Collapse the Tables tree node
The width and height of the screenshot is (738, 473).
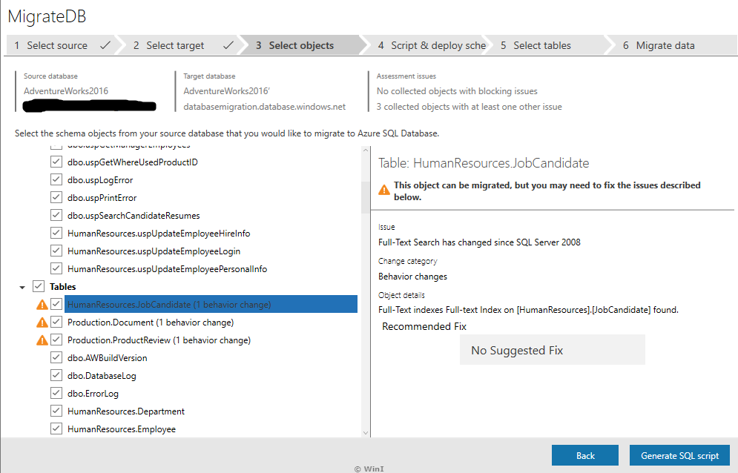click(x=22, y=286)
